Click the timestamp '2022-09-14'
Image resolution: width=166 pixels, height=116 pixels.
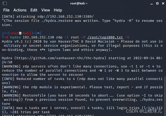(144, 58)
